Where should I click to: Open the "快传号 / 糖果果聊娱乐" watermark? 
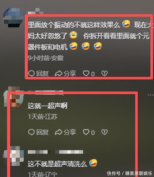click(130, 173)
